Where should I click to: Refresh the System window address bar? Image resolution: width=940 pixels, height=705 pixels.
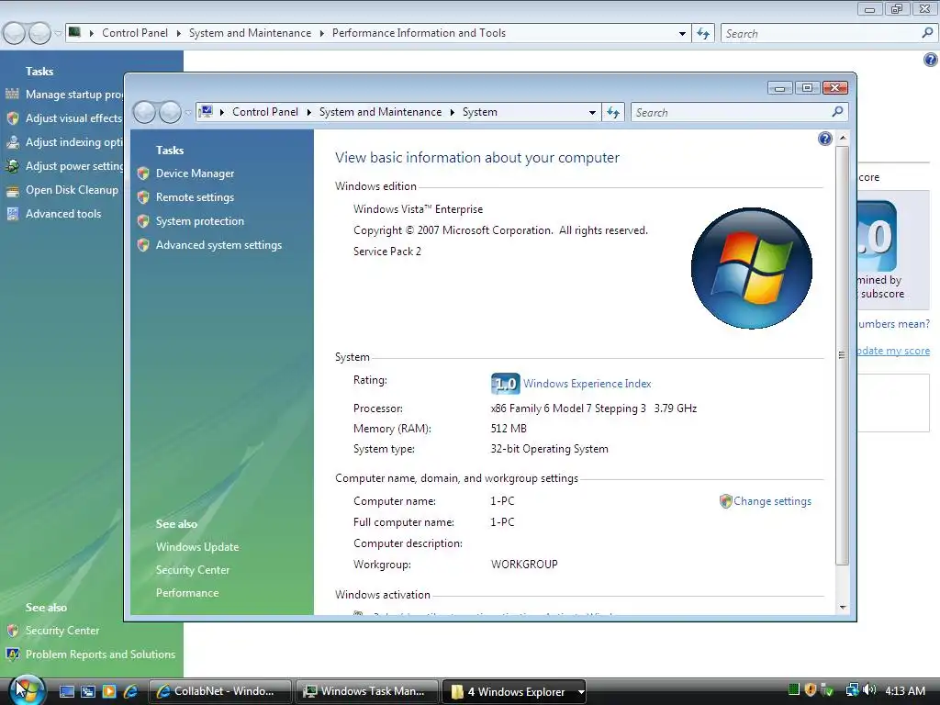[612, 112]
